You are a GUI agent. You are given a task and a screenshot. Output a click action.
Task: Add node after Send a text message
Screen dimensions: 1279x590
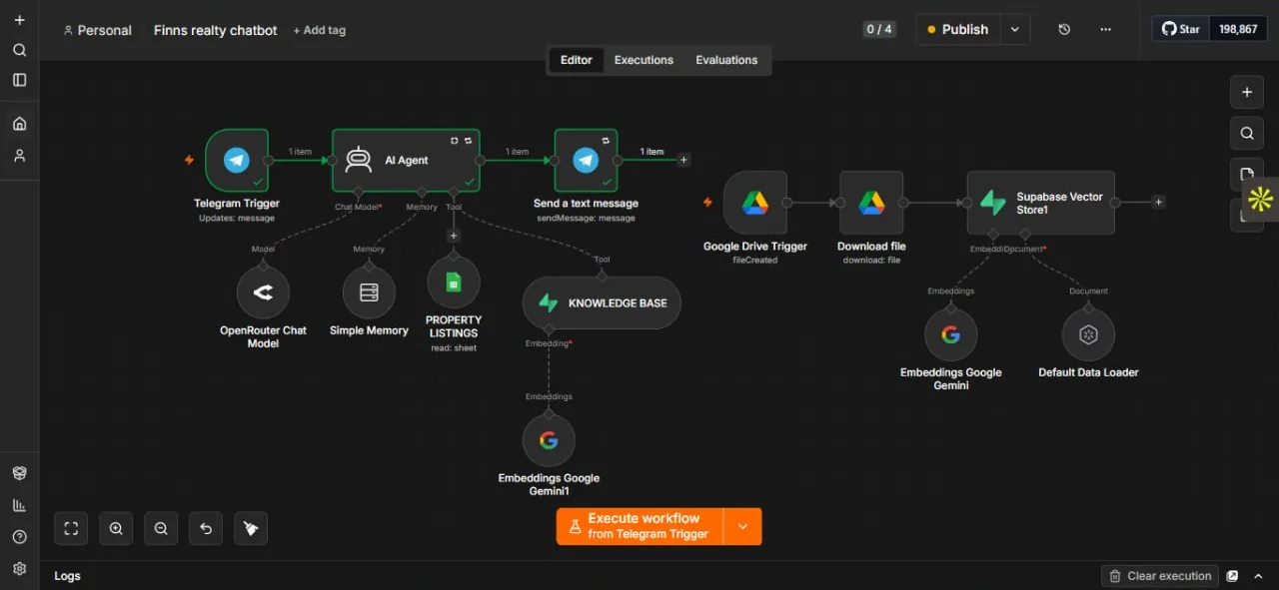coord(683,160)
